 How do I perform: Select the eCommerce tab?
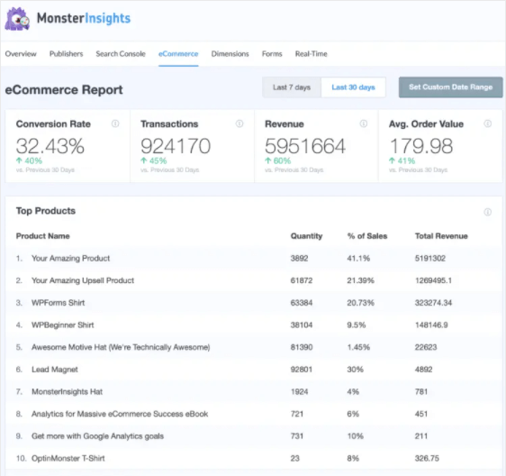pyautogui.click(x=178, y=54)
